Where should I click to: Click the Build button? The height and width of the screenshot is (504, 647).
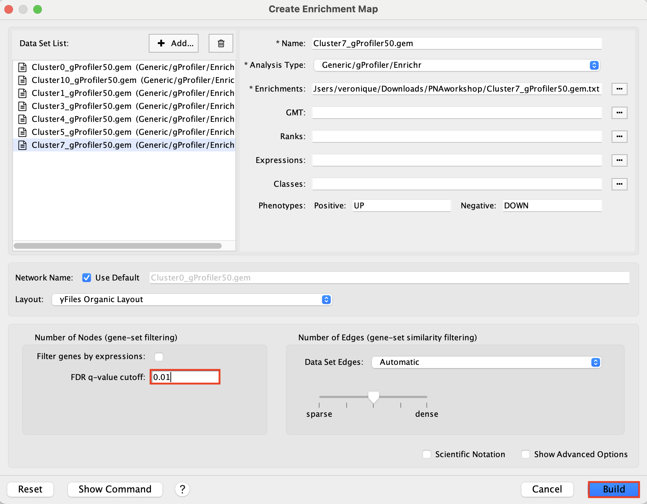613,489
